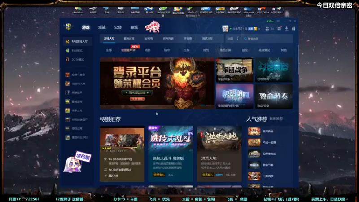Screen dimensions: 359x202
Task: Click banner's next arrow beside 周末活动上线
Action: coord(148,92)
